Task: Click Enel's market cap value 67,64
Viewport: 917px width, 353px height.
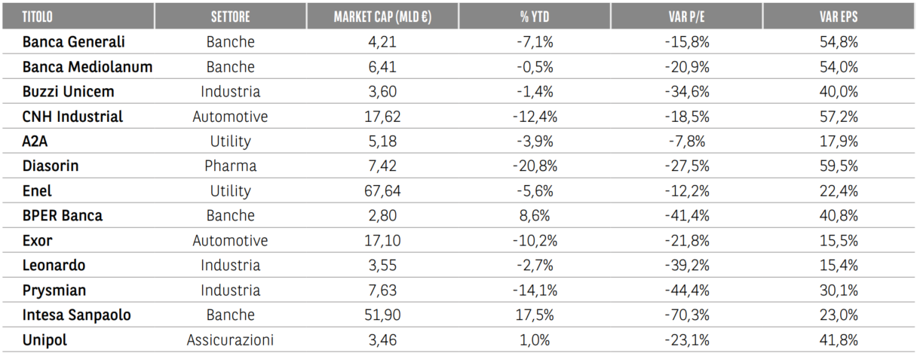Action: click(x=382, y=191)
